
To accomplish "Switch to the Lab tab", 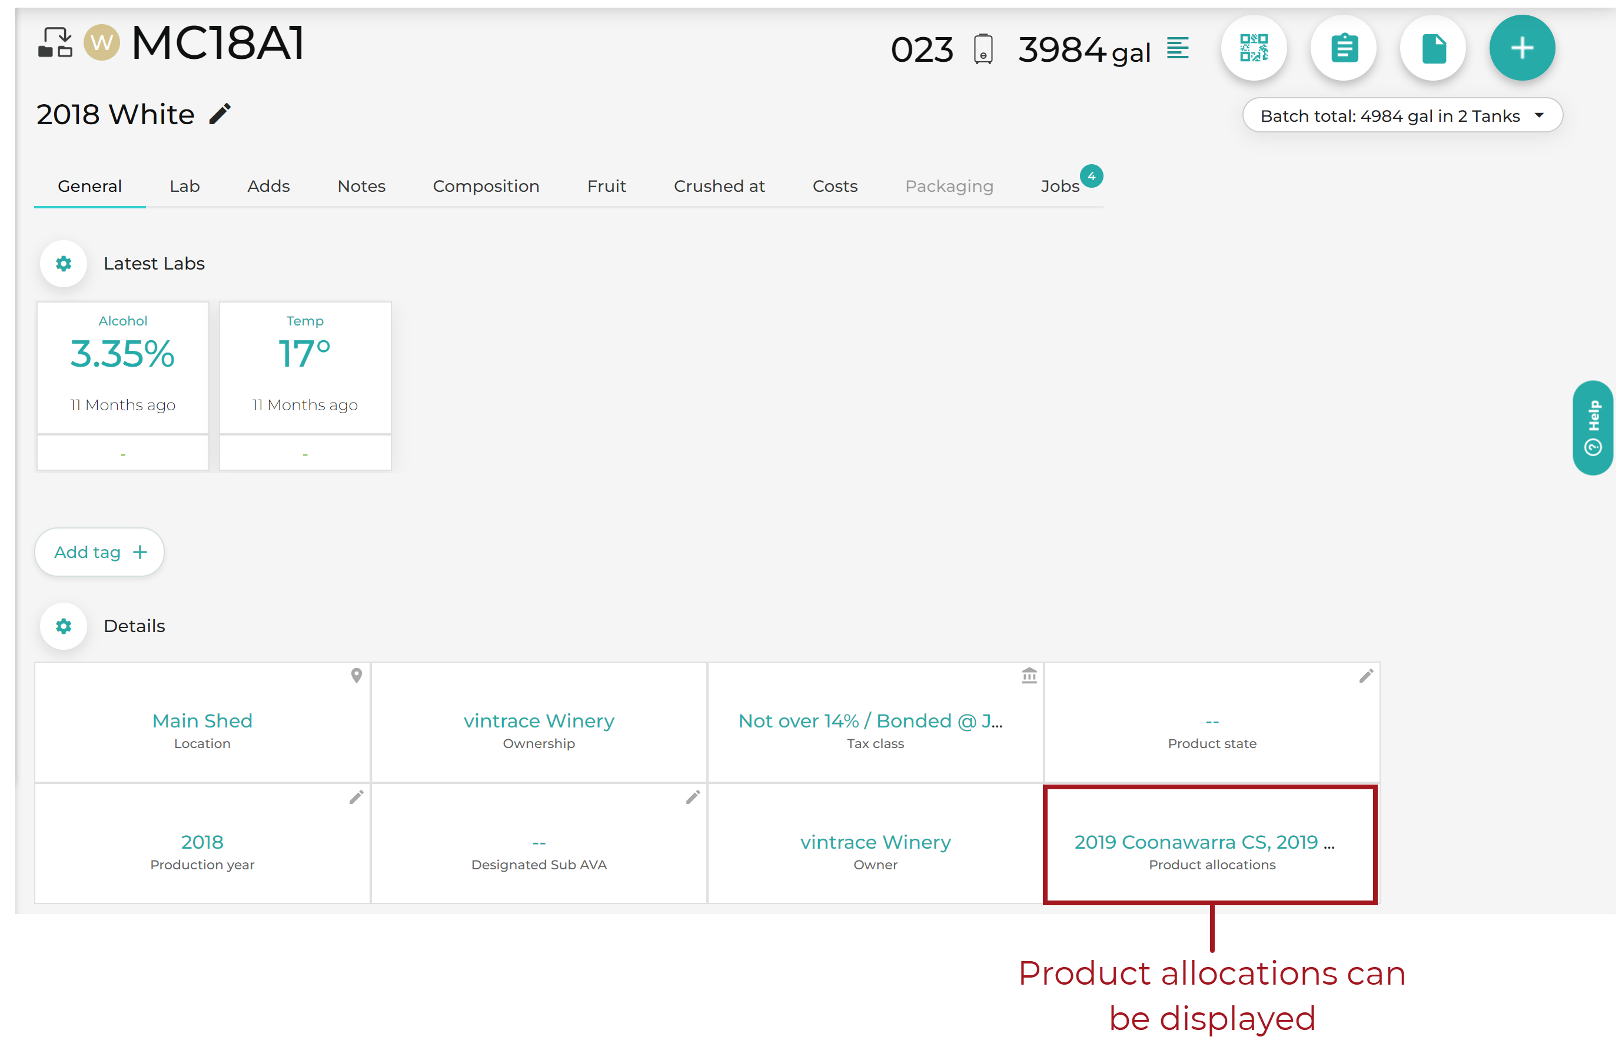I will pyautogui.click(x=185, y=186).
